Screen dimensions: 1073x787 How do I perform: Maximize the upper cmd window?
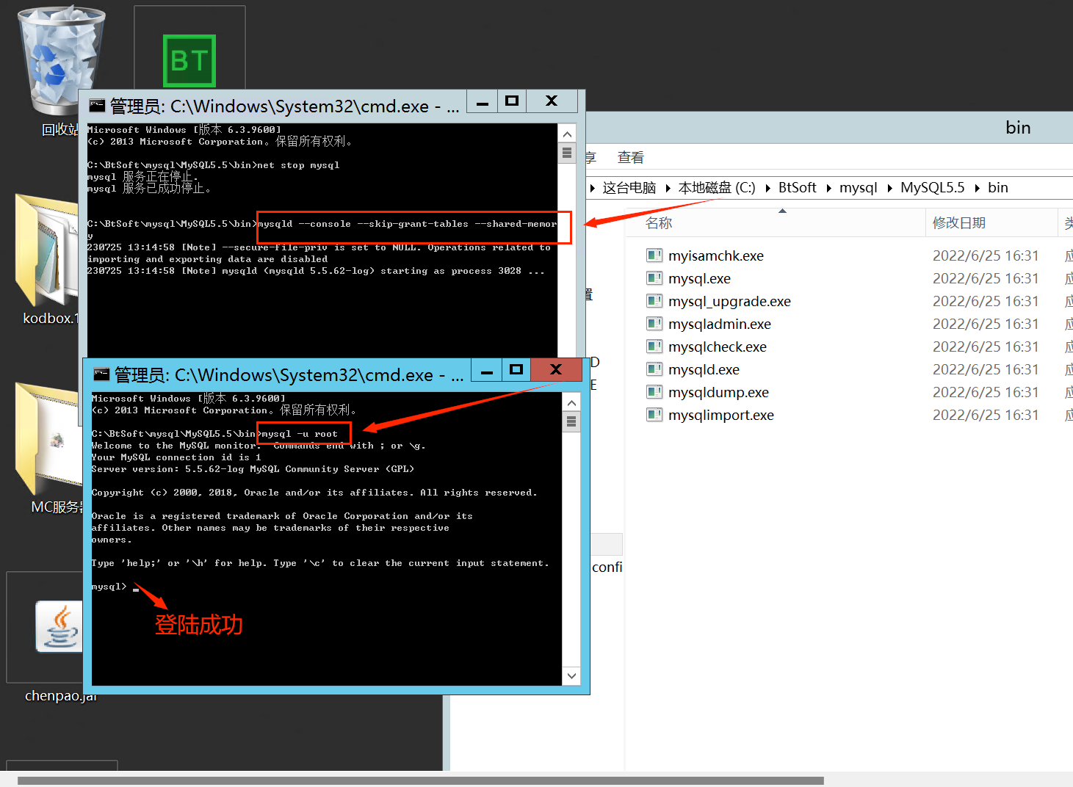[x=513, y=101]
